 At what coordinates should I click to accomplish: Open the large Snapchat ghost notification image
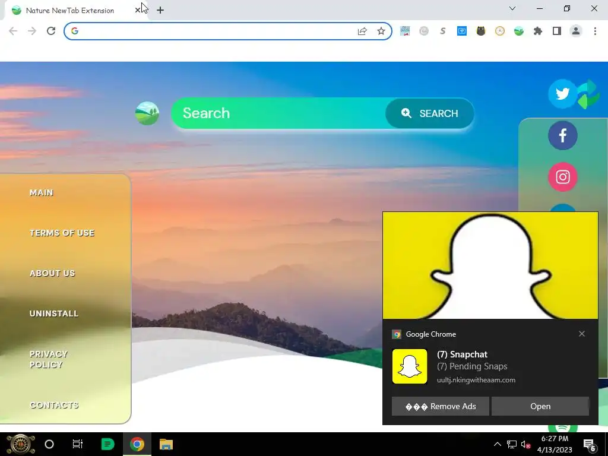pos(490,265)
